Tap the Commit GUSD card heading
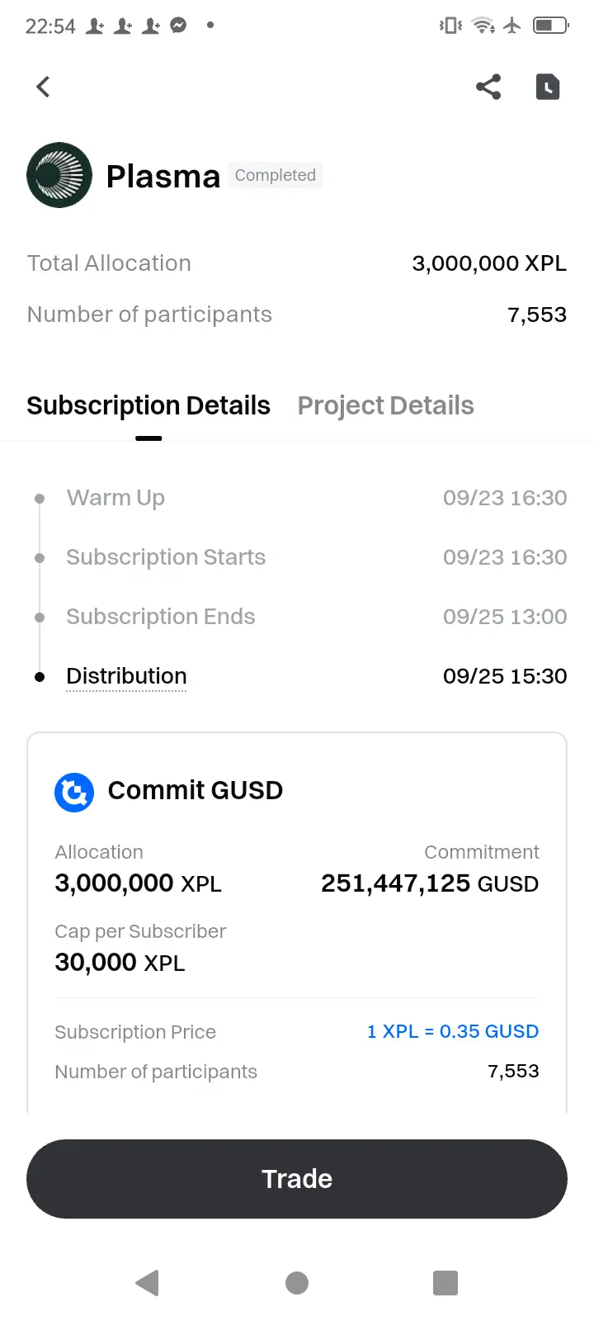The width and height of the screenshot is (594, 1321). (196, 790)
